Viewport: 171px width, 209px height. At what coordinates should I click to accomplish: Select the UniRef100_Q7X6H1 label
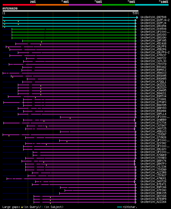(153, 99)
